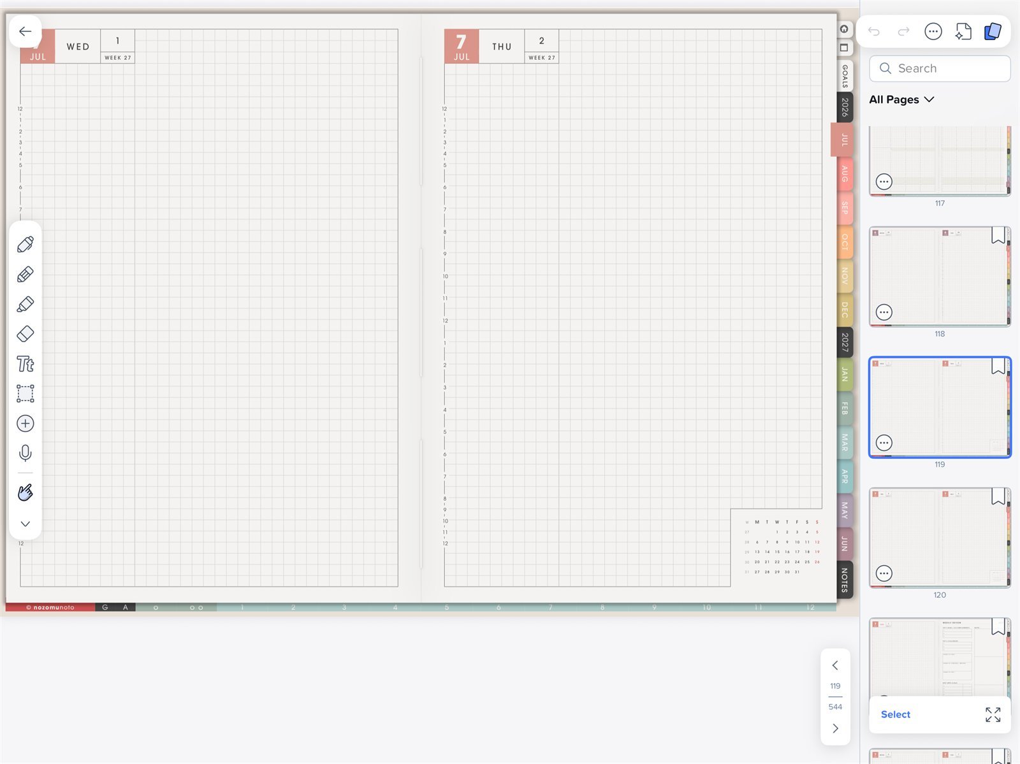Undo the last action
The width and height of the screenshot is (1020, 764).
874,31
